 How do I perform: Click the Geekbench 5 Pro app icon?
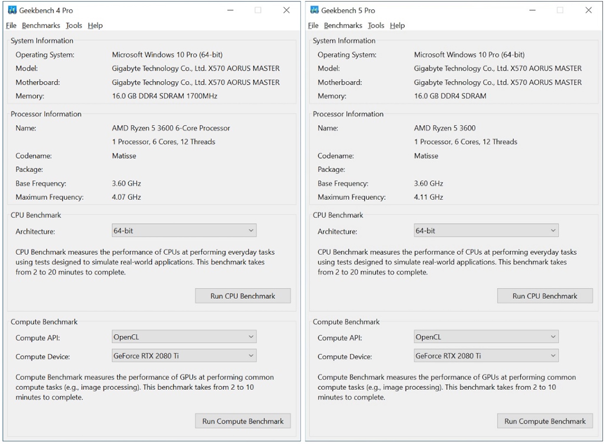(x=314, y=10)
